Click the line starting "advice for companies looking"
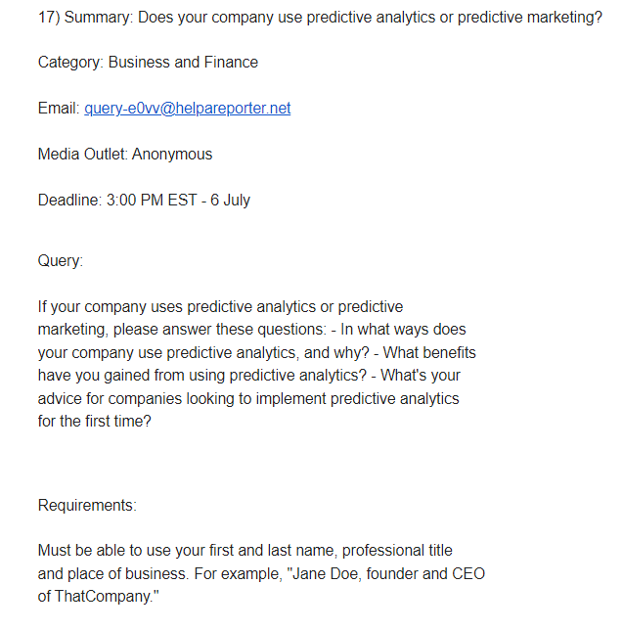Screen dimensions: 623x630 point(248,398)
